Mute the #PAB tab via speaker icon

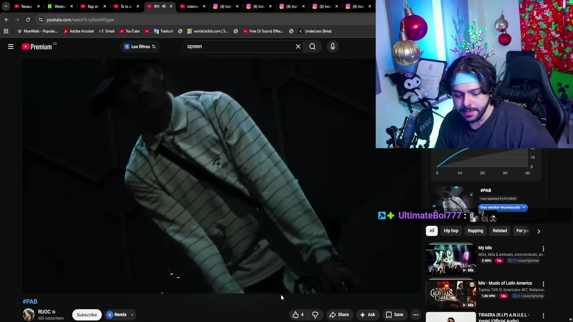164,6
